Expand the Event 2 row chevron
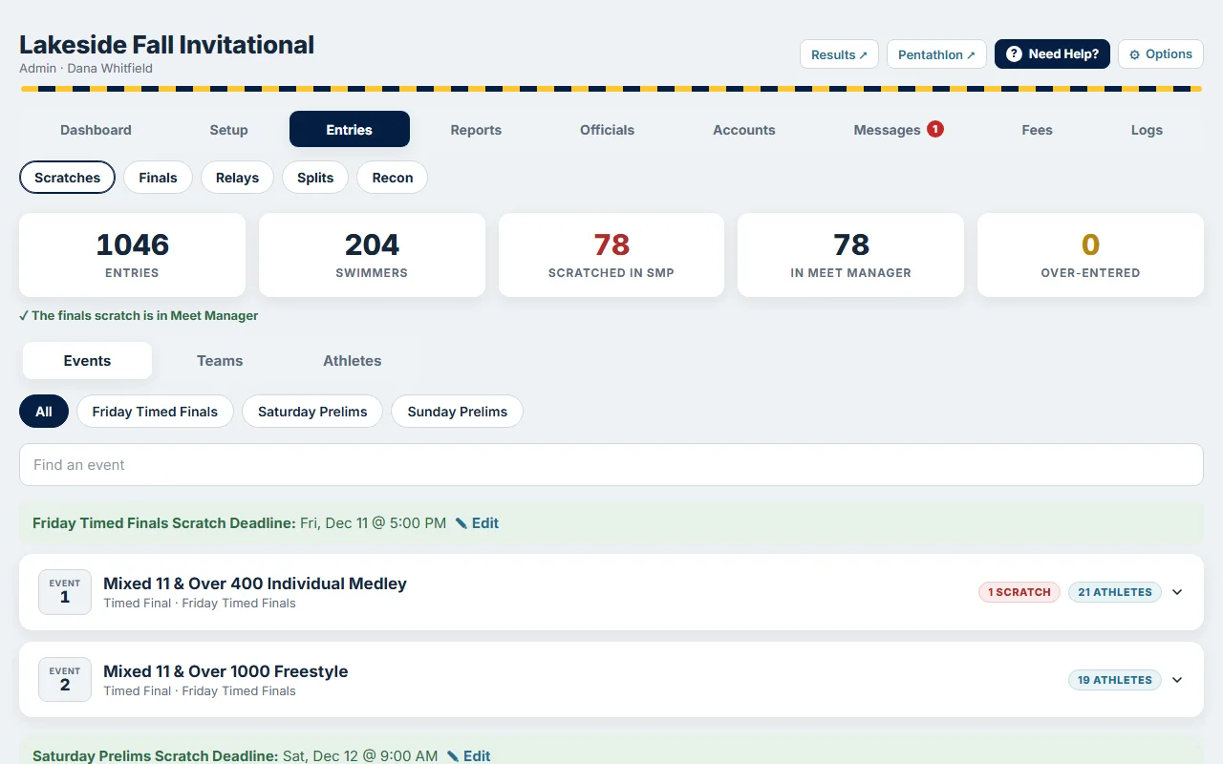1223x764 pixels. 1177,680
